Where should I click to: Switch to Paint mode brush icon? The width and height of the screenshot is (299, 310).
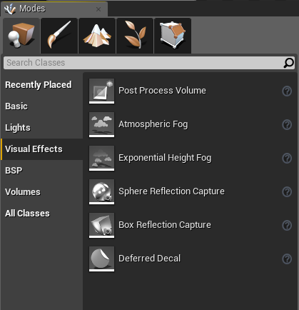[59, 36]
